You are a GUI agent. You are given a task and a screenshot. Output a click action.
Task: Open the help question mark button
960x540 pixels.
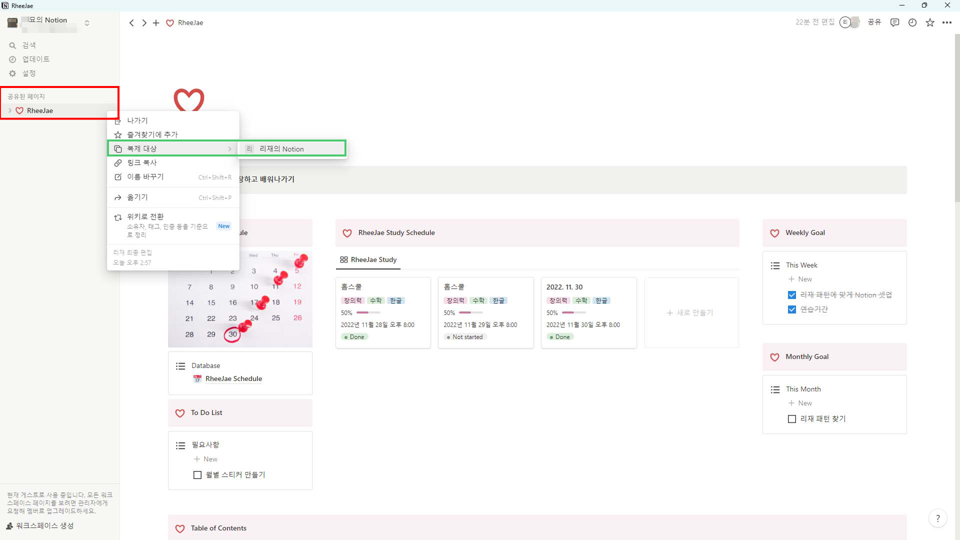(x=937, y=518)
